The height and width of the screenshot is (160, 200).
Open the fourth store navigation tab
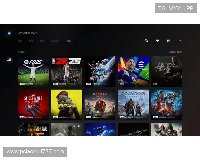tap(55, 41)
